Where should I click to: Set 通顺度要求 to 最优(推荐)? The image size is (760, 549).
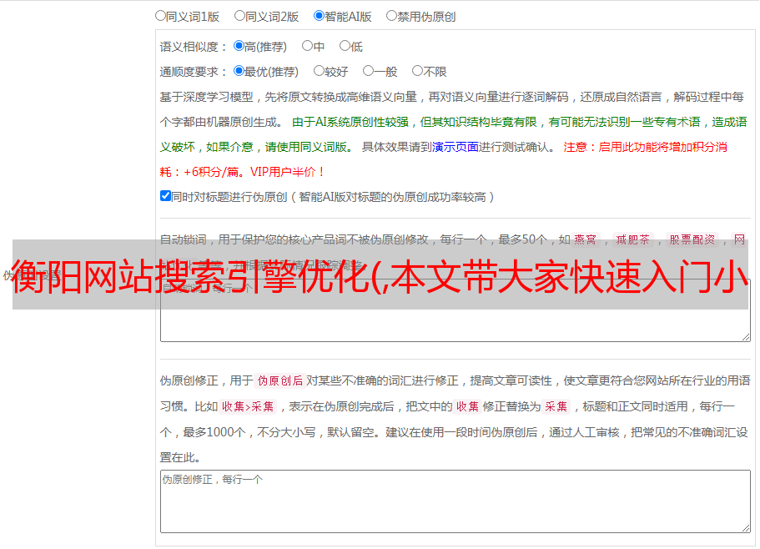(x=239, y=71)
